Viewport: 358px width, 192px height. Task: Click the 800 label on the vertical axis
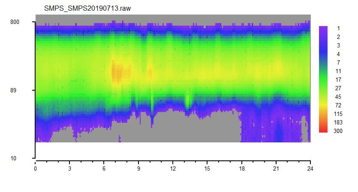click(15, 22)
